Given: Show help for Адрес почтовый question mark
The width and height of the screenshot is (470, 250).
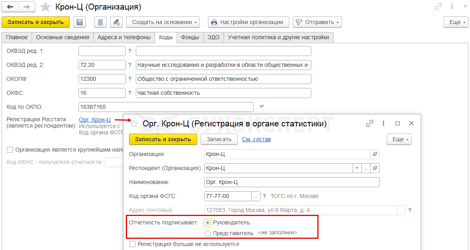Looking at the screenshot, I should (410, 210).
